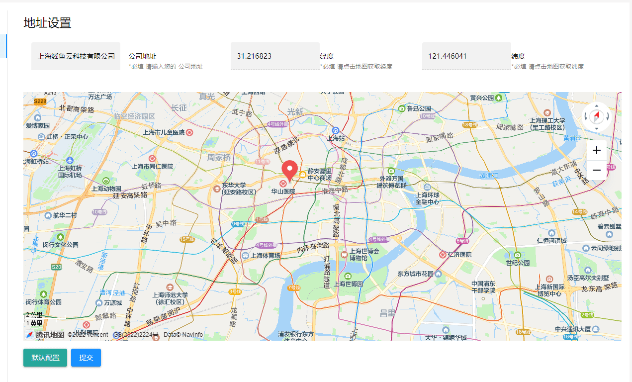Viewport: 632px width, 382px height.
Task: Click the 世纪公园 park icon
Action: point(518,255)
